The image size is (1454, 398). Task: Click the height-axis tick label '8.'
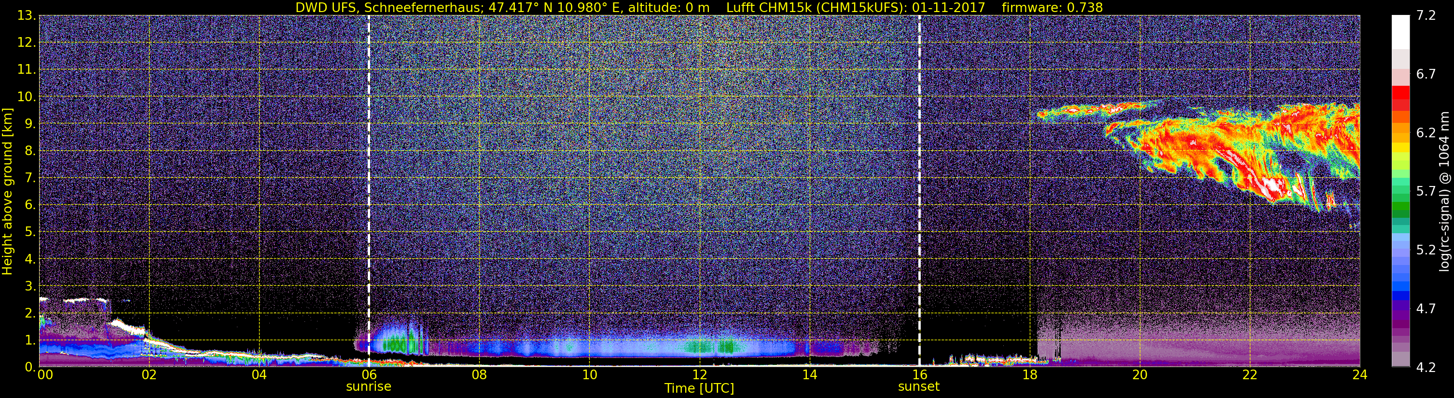[x=30, y=151]
